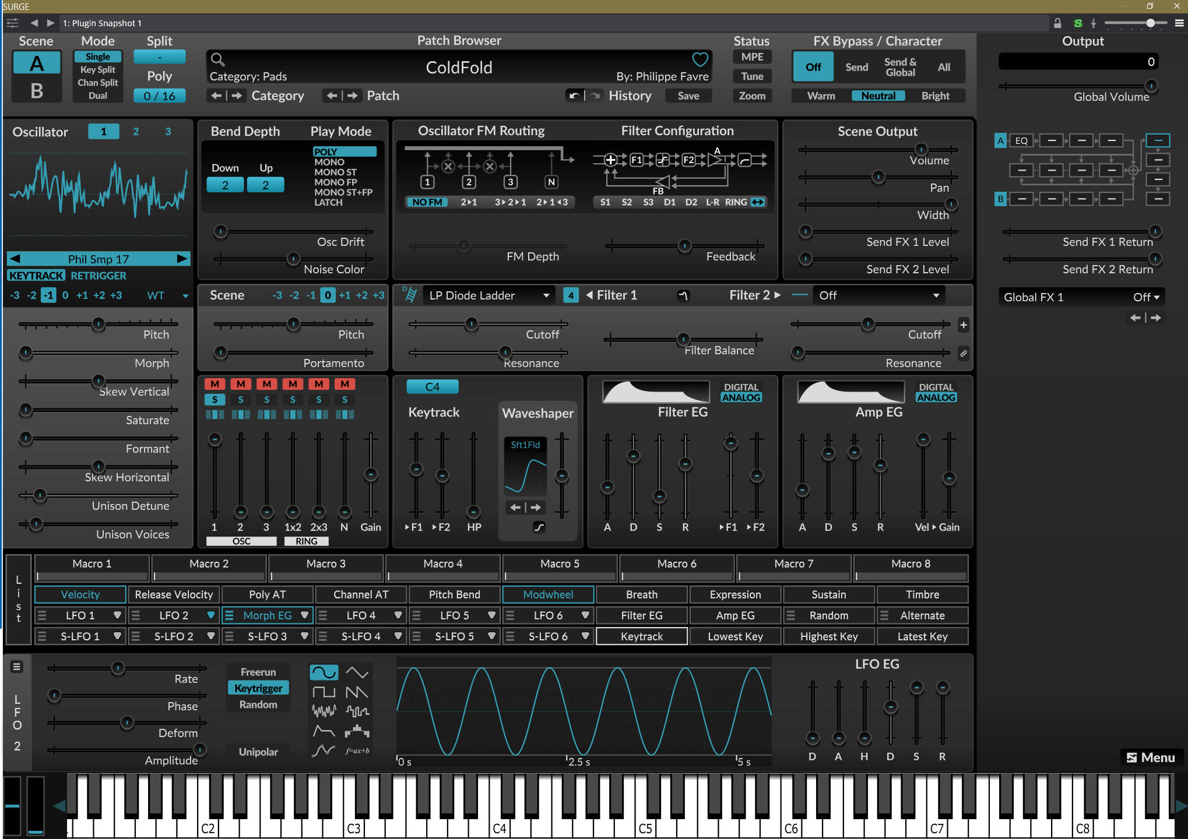Click the undo arrow next to History
This screenshot has width=1188, height=839.
[x=574, y=96]
